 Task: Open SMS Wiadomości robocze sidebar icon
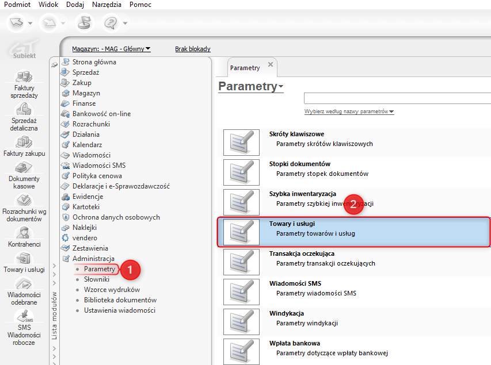pos(24,316)
